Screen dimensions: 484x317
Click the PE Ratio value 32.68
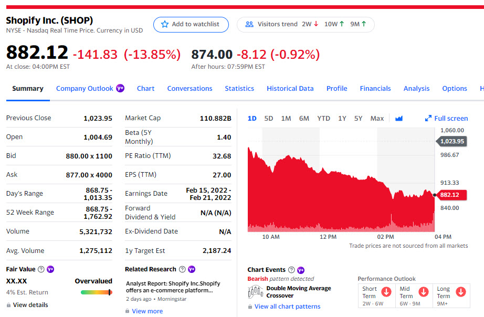222,156
